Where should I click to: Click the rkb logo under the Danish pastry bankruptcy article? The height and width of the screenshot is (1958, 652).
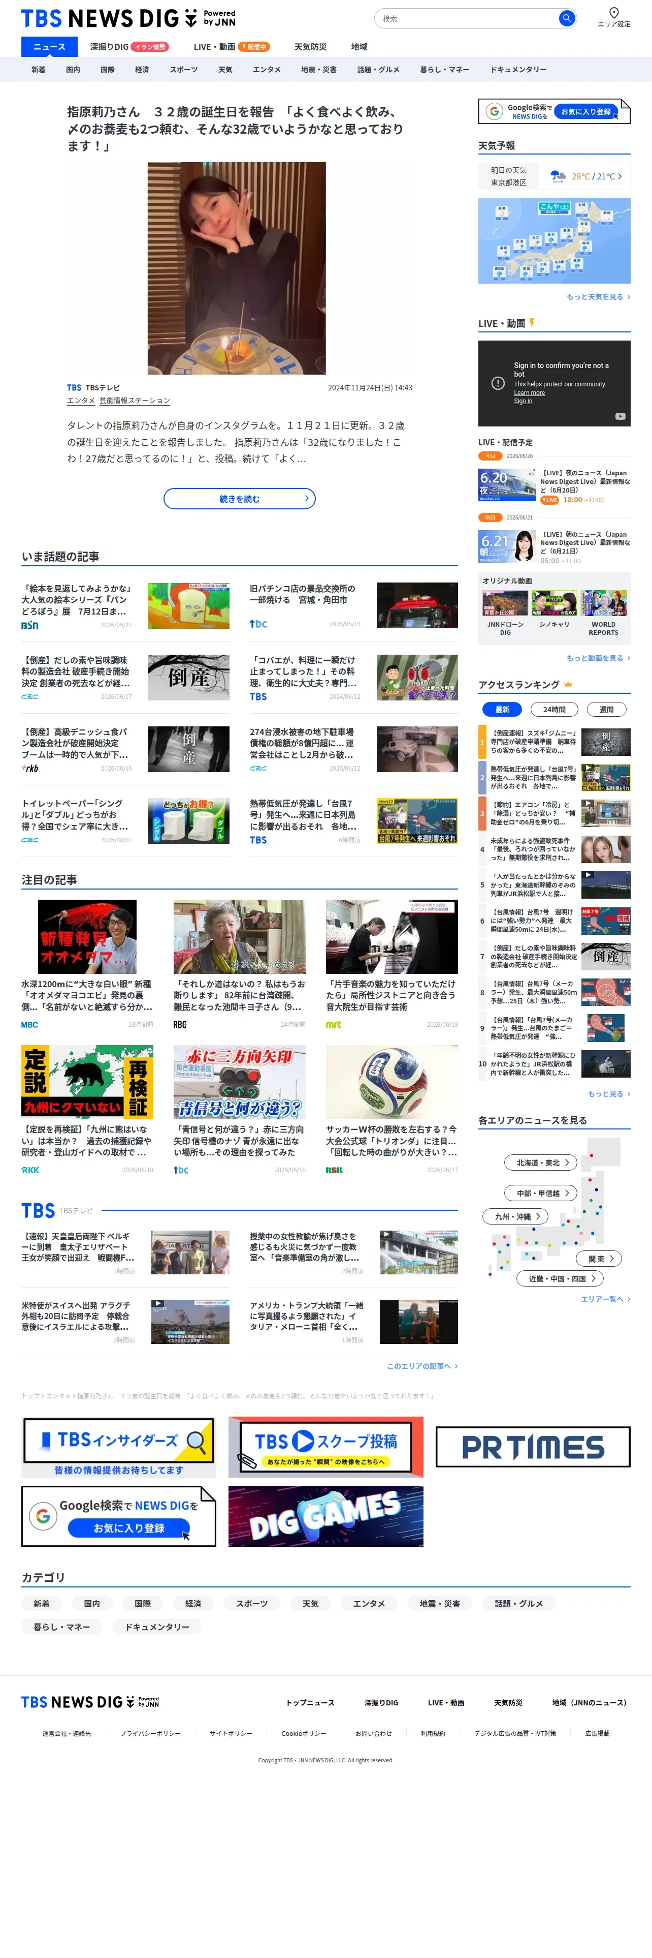click(29, 768)
